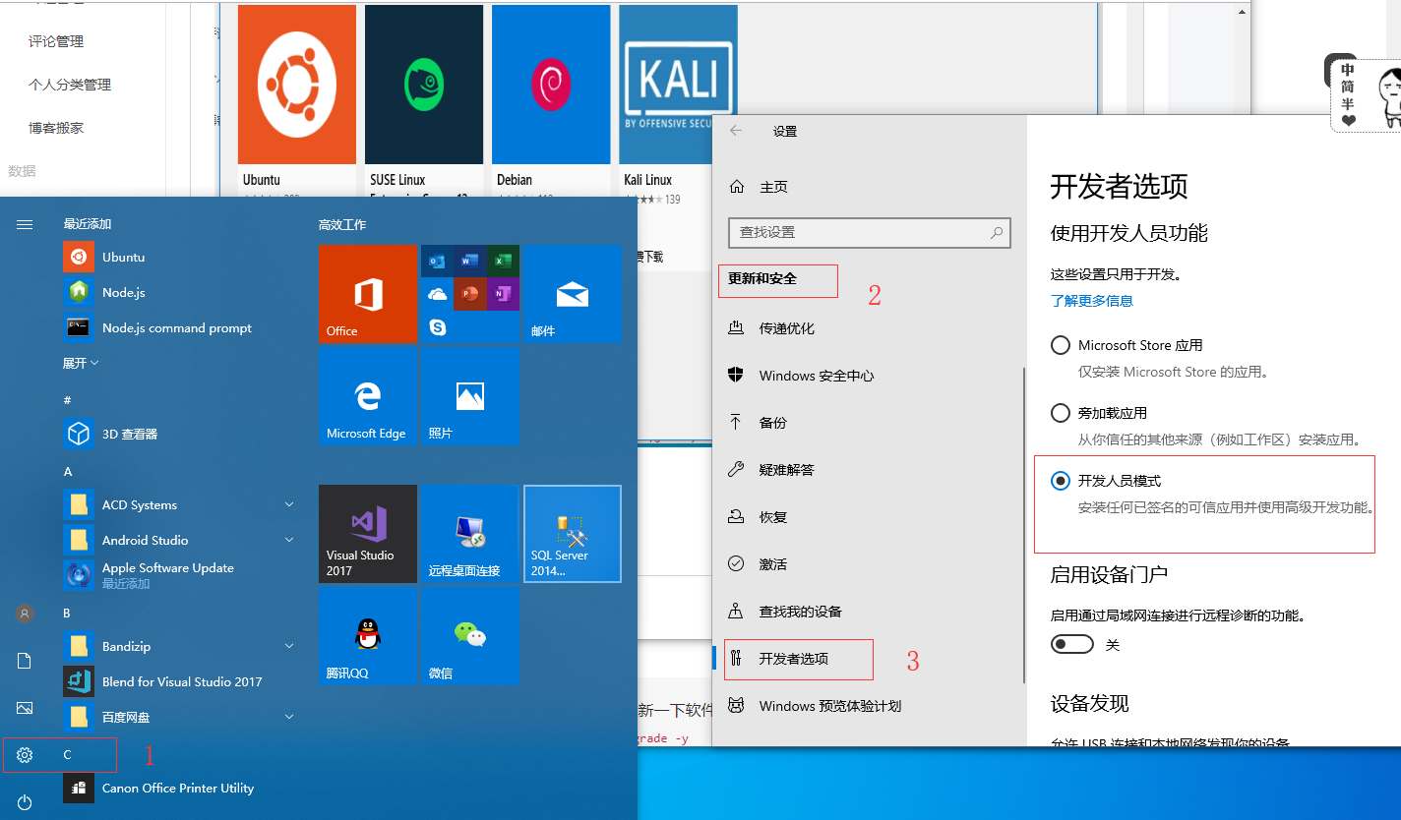
Task: Click the 查找设置 search box
Action: pyautogui.click(x=869, y=233)
